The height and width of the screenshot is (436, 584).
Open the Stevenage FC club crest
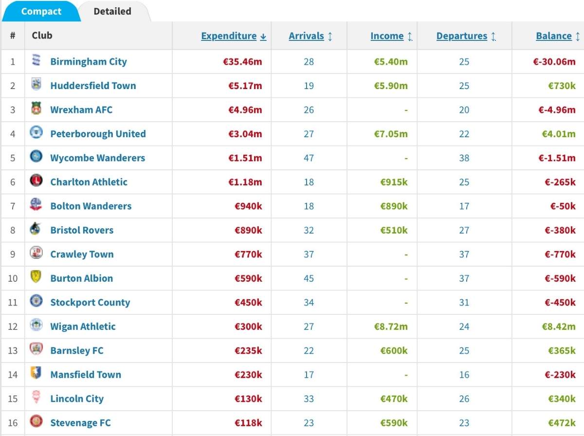pyautogui.click(x=36, y=422)
